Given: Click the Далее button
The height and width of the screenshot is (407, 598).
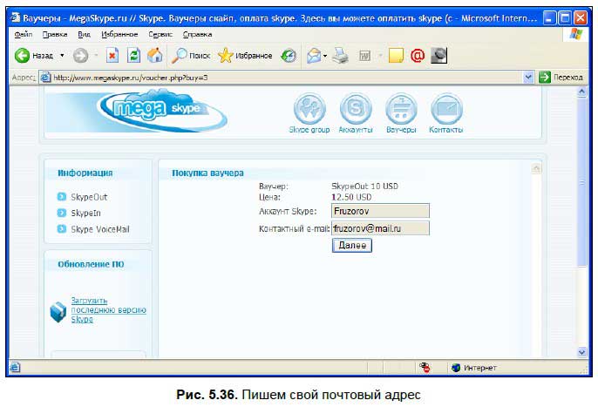Looking at the screenshot, I should 352,246.
